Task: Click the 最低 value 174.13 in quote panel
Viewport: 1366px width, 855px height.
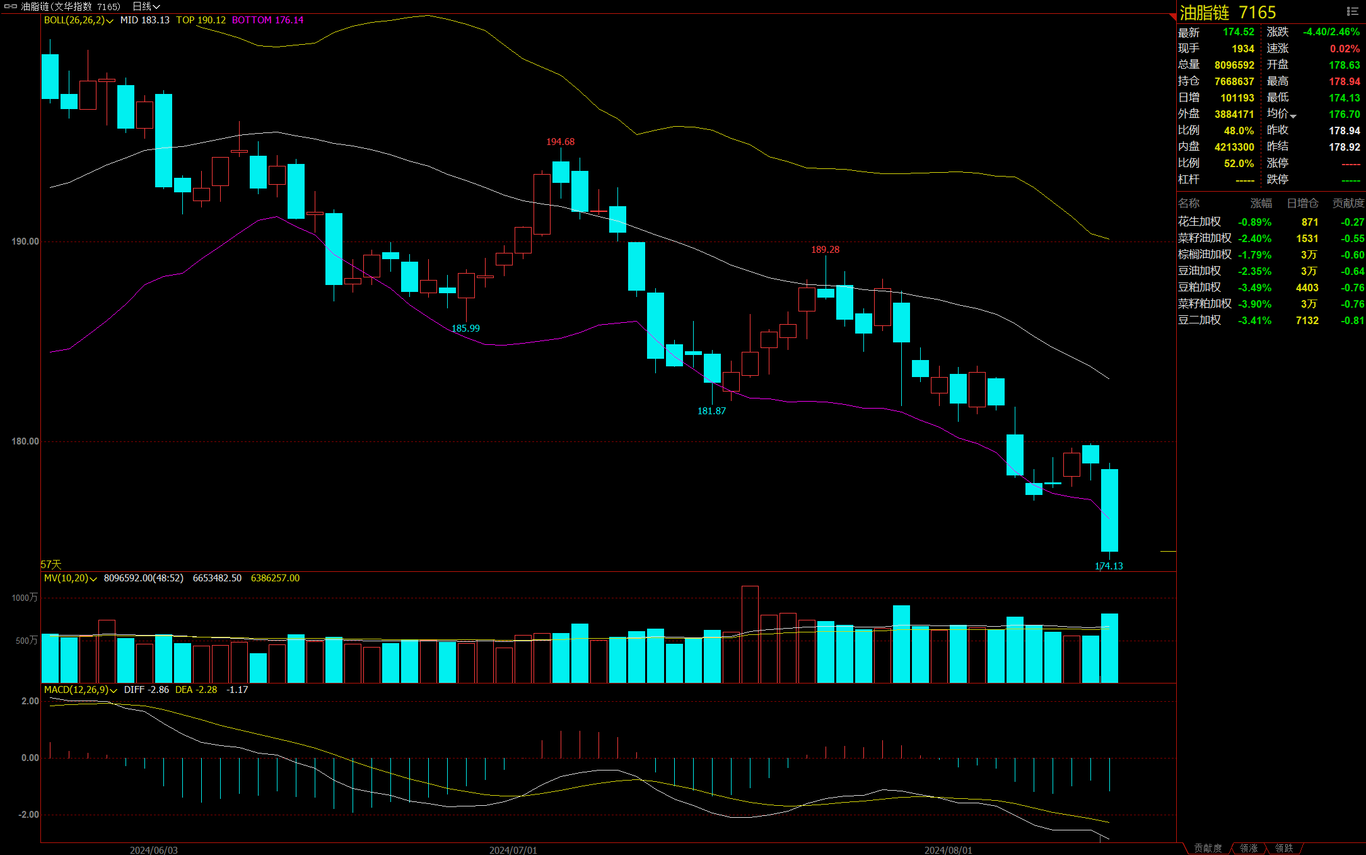Action: click(1345, 98)
